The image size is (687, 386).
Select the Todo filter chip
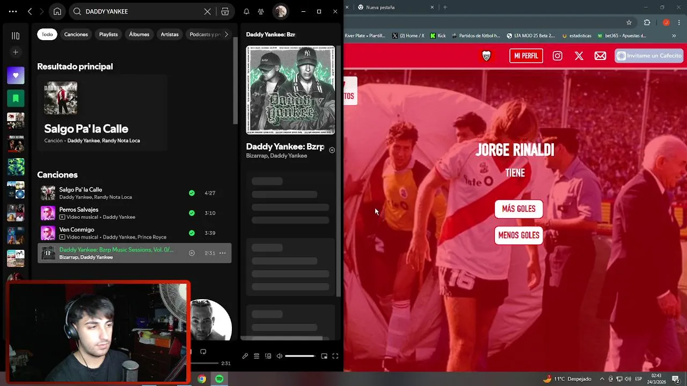tap(47, 34)
